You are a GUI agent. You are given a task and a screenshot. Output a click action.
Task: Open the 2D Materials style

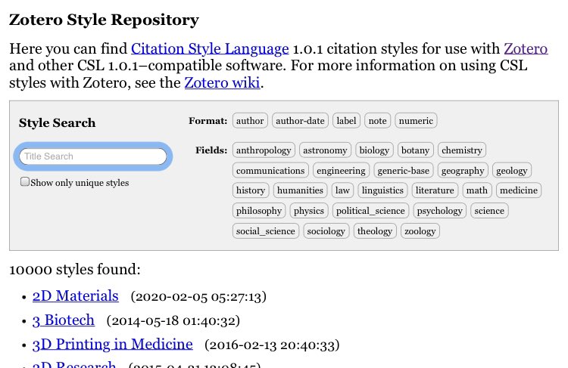point(75,295)
